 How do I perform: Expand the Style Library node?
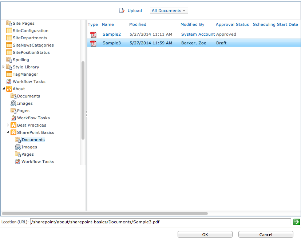3,67
